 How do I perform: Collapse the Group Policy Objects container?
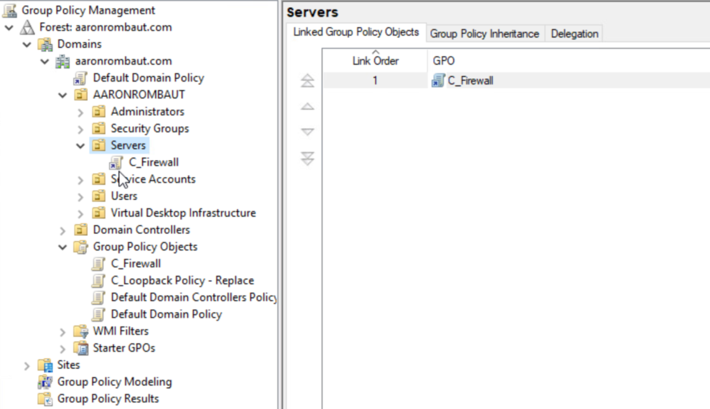pyautogui.click(x=63, y=247)
